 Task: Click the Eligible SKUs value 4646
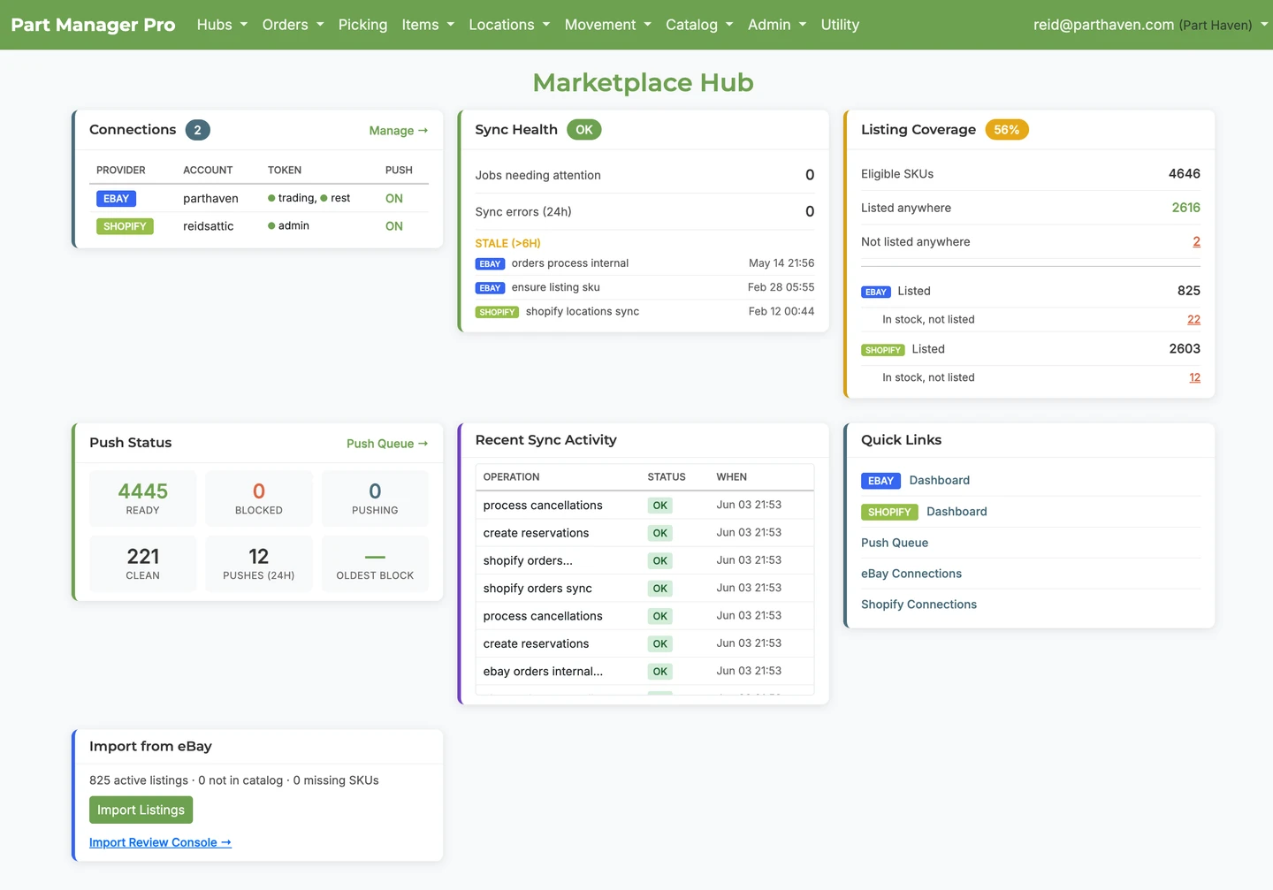(x=1184, y=174)
